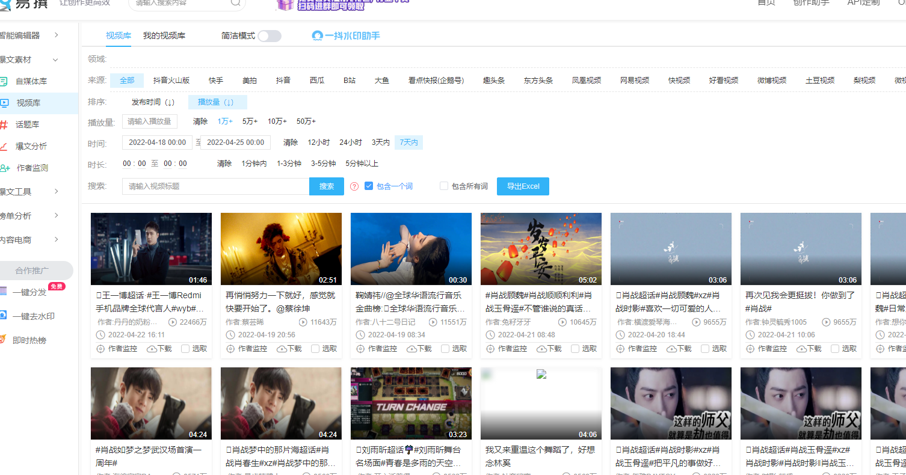This screenshot has height=475, width=906.
Task: Click download cloud icon on 王一博 video card
Action: coord(152,349)
